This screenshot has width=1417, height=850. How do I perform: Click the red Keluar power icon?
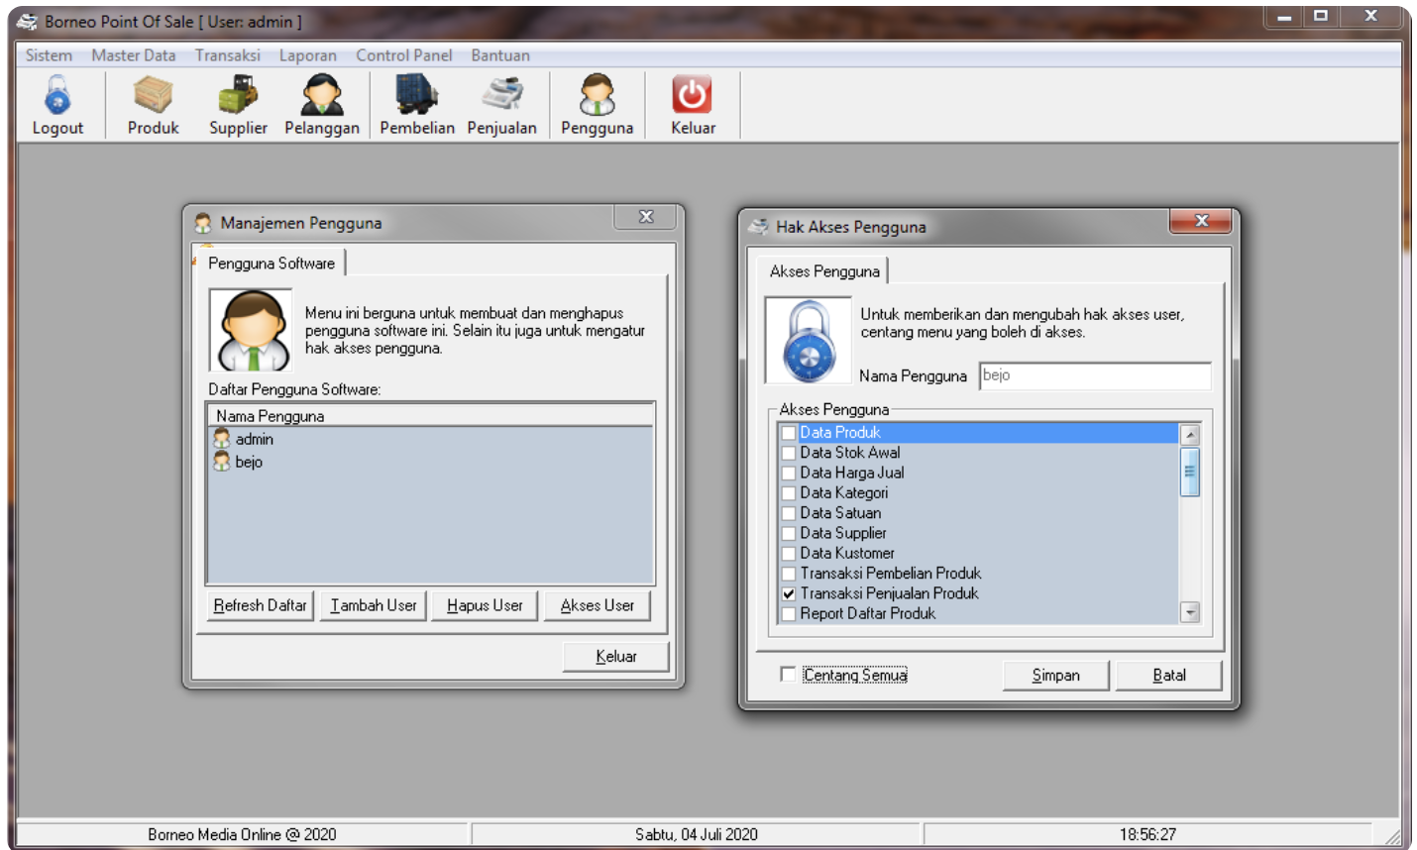tap(692, 96)
